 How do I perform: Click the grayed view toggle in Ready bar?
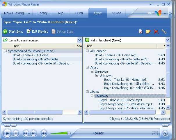[x=155, y=133]
